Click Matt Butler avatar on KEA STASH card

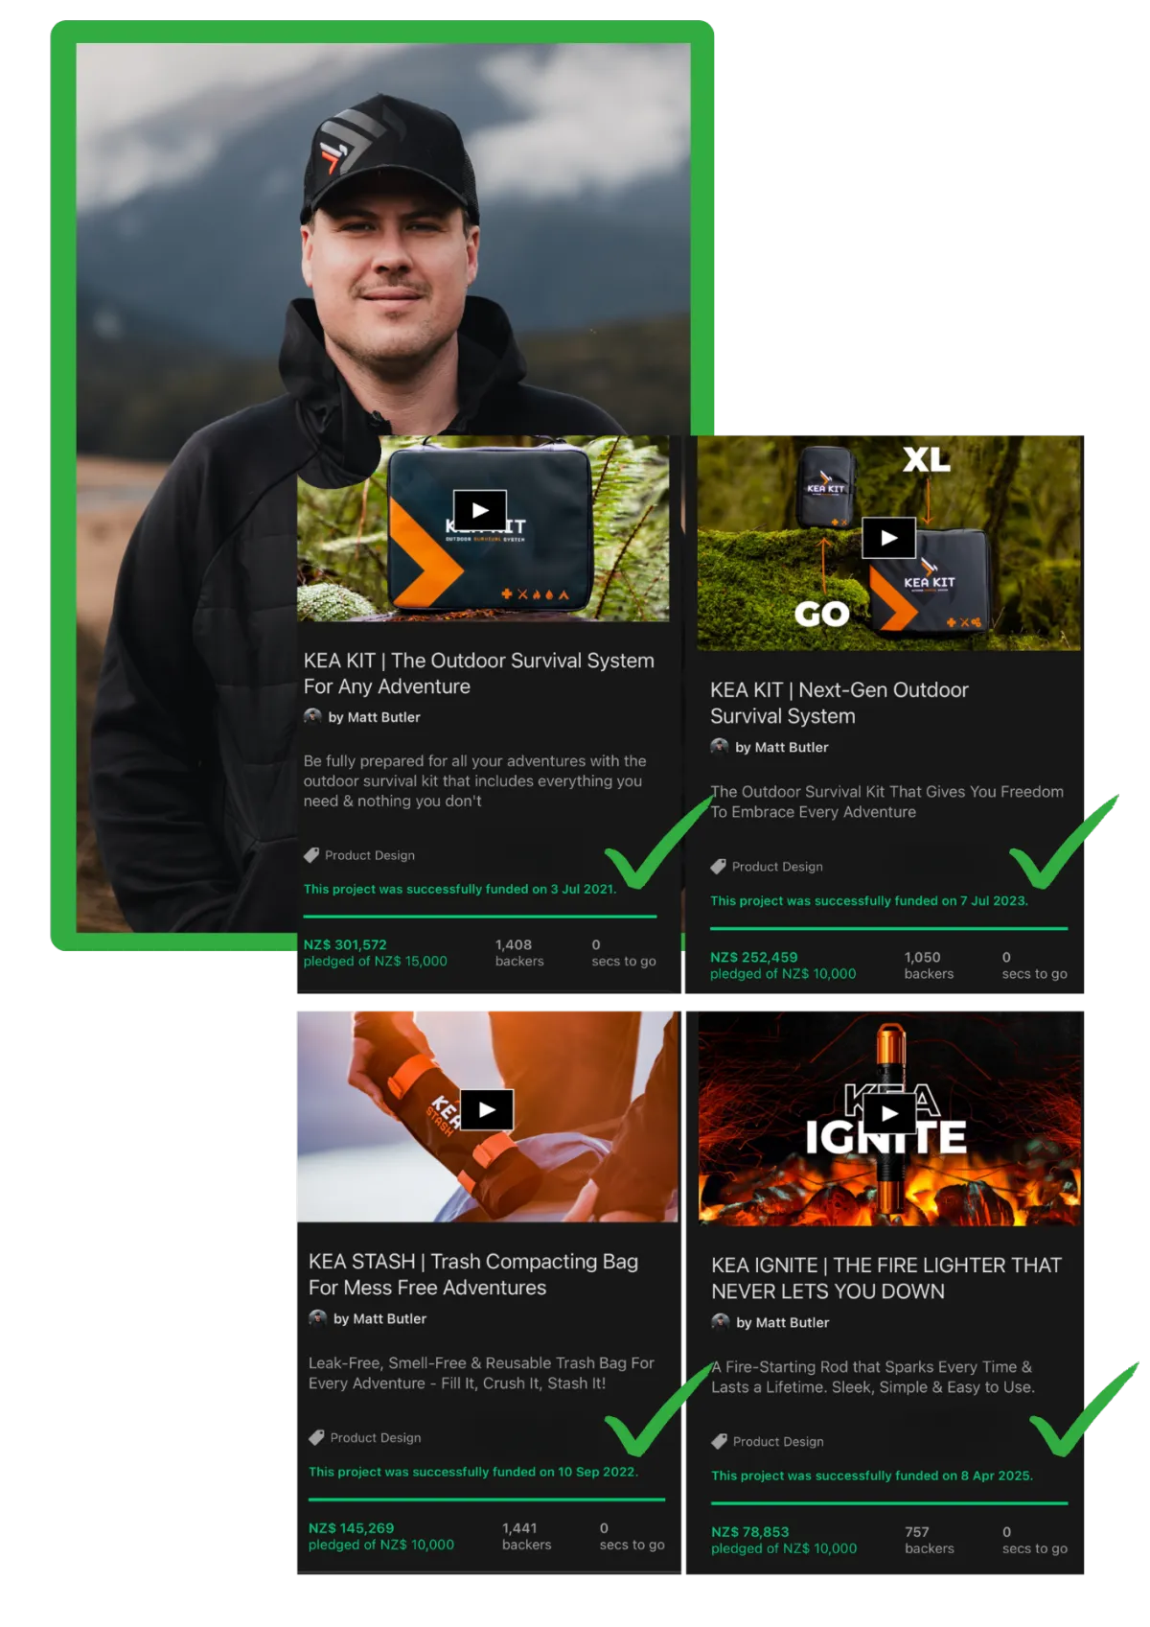click(x=317, y=1318)
